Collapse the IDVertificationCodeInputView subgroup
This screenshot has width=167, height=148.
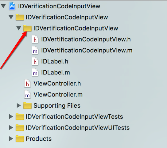click(x=19, y=28)
